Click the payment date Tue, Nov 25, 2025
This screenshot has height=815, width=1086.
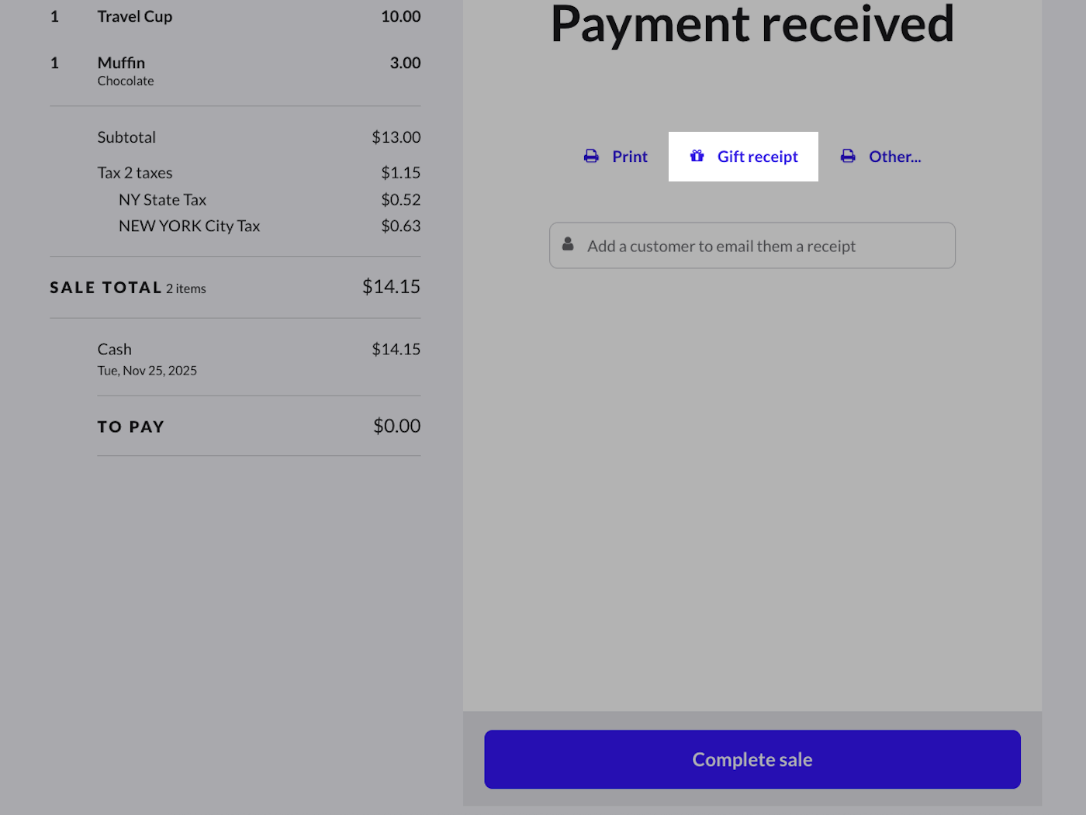[x=147, y=371]
